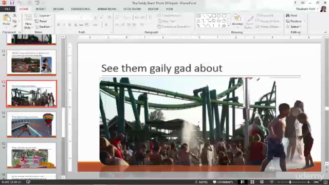This screenshot has height=185, width=329.
Task: Pick the straight line shape in gallery
Action: pyautogui.click(x=204, y=16)
